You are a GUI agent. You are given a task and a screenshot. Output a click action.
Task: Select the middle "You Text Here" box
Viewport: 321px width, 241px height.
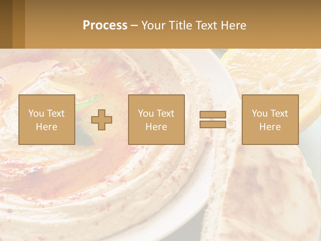pyautogui.click(x=156, y=119)
